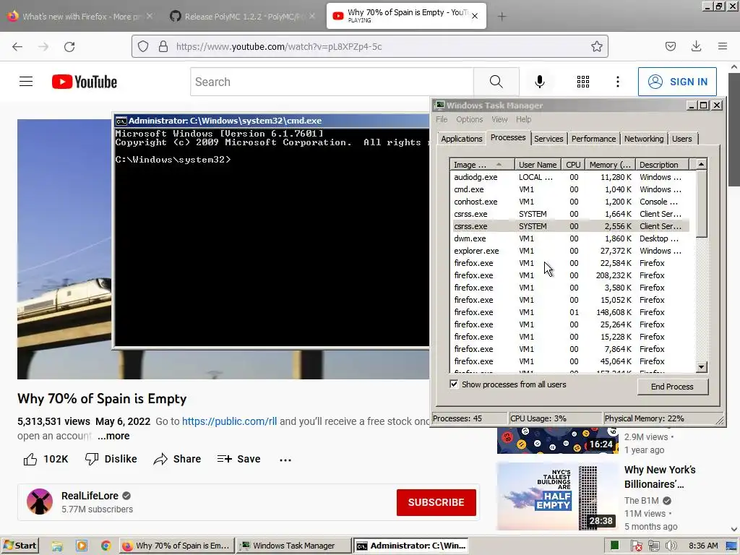
Task: Open the Start menu
Action: coord(20,546)
